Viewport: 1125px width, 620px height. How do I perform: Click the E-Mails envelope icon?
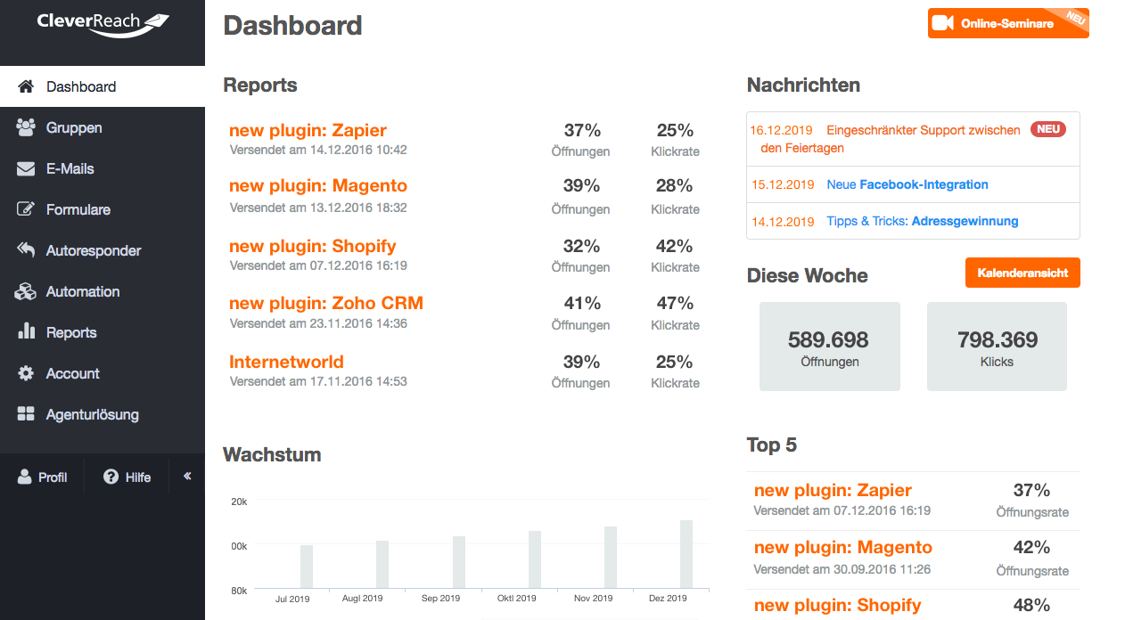tap(26, 168)
